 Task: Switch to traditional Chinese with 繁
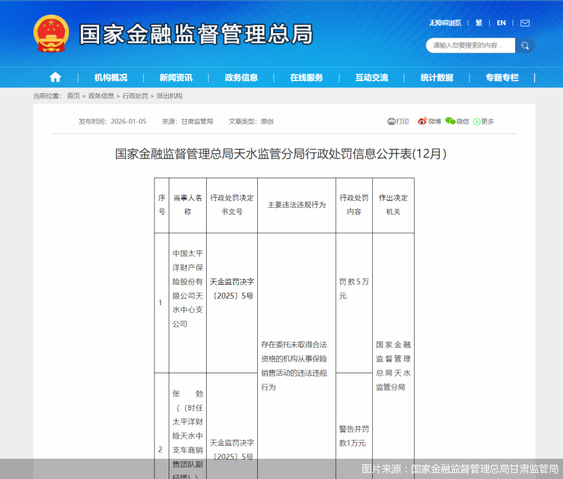479,23
